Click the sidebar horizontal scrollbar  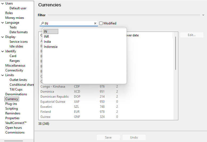point(14,141)
